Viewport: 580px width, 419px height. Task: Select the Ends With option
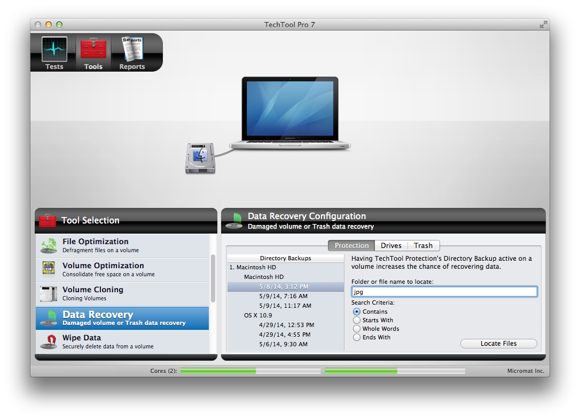pyautogui.click(x=356, y=337)
